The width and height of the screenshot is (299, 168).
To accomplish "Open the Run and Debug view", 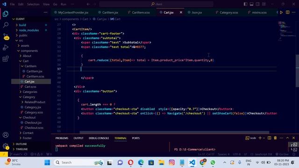I will [x=6, y=48].
